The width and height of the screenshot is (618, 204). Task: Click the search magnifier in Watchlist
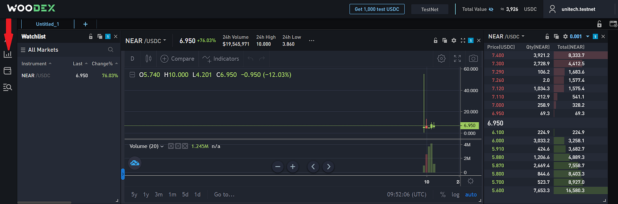click(111, 50)
